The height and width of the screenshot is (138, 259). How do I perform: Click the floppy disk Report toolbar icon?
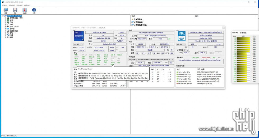pyautogui.click(x=15, y=10)
